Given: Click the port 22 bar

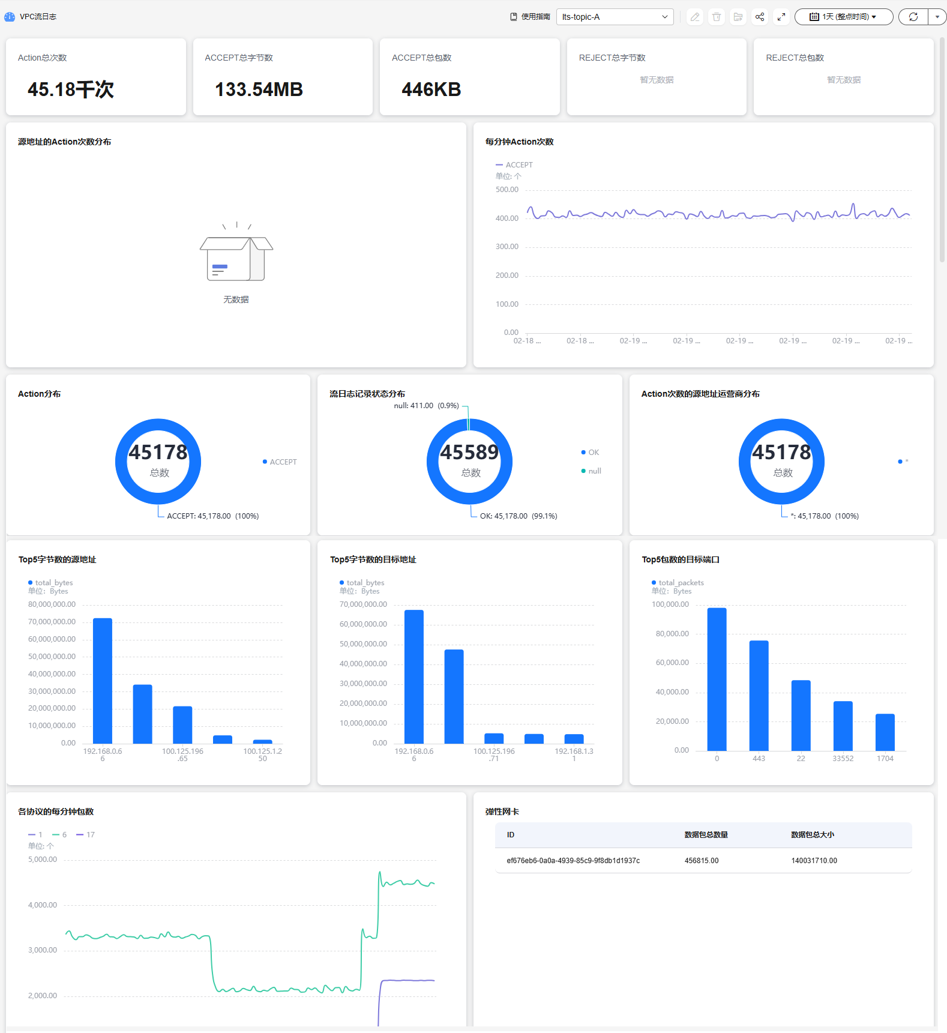Looking at the screenshot, I should click(x=801, y=715).
